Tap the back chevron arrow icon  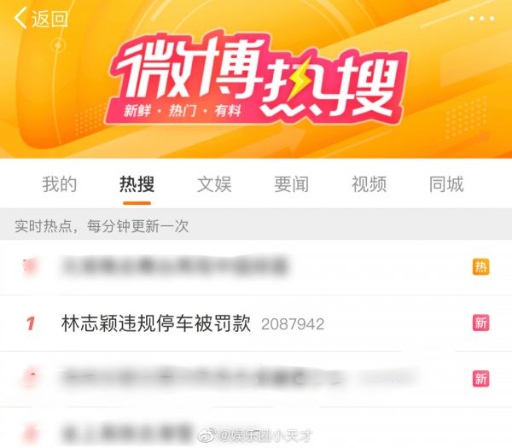[x=20, y=18]
